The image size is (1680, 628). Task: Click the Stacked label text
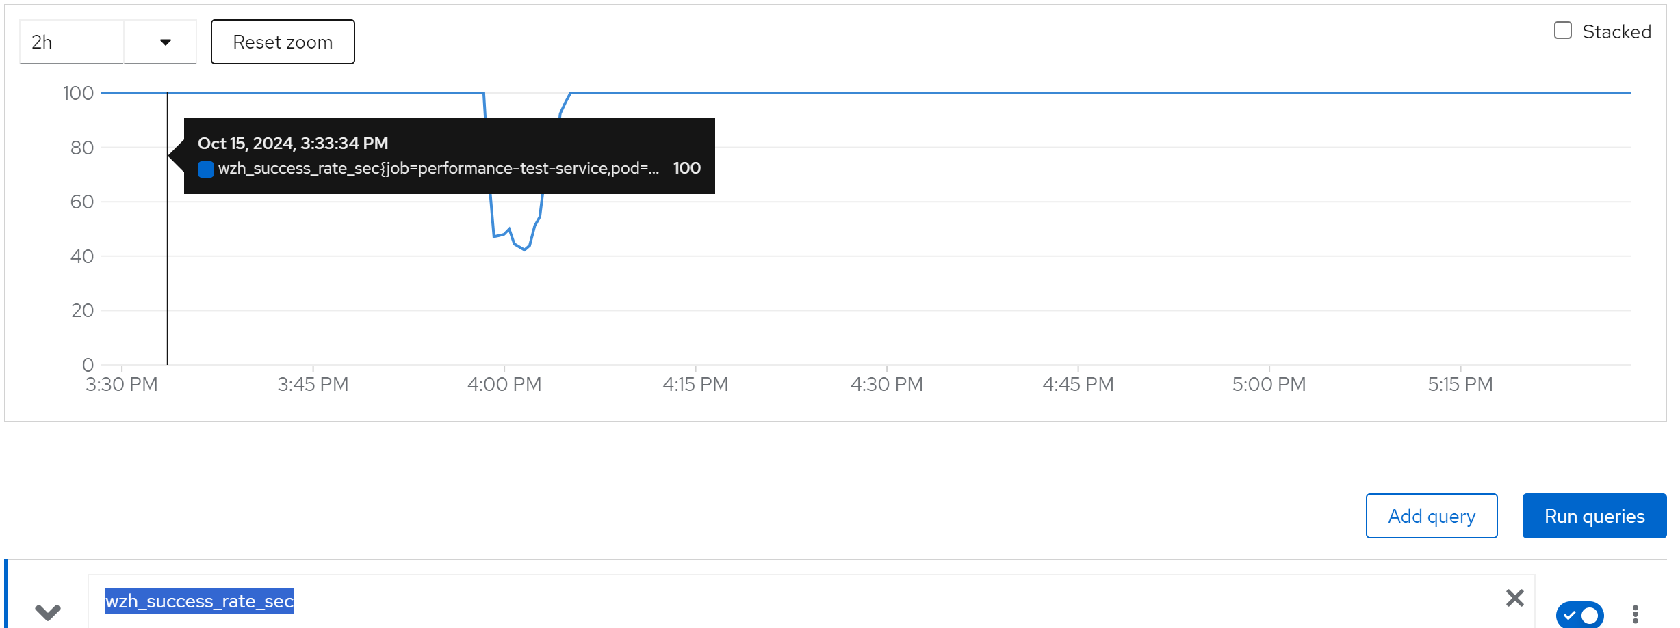[x=1616, y=31]
